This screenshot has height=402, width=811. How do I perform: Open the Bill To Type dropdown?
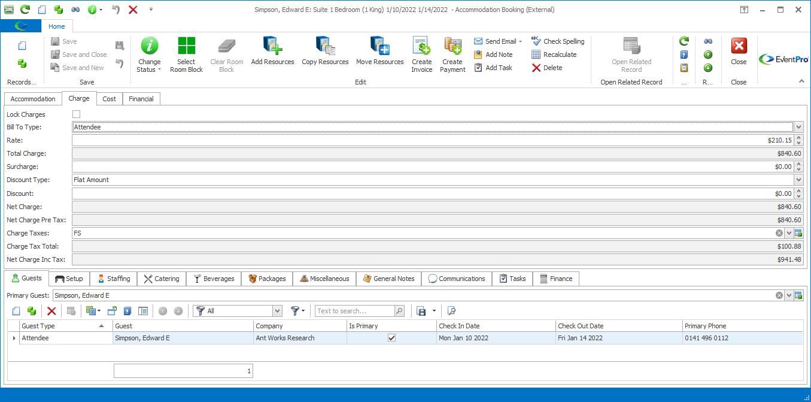(x=798, y=127)
